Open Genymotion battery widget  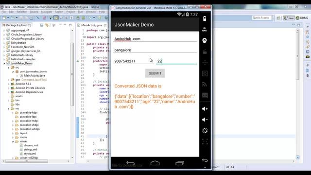tap(205, 18)
